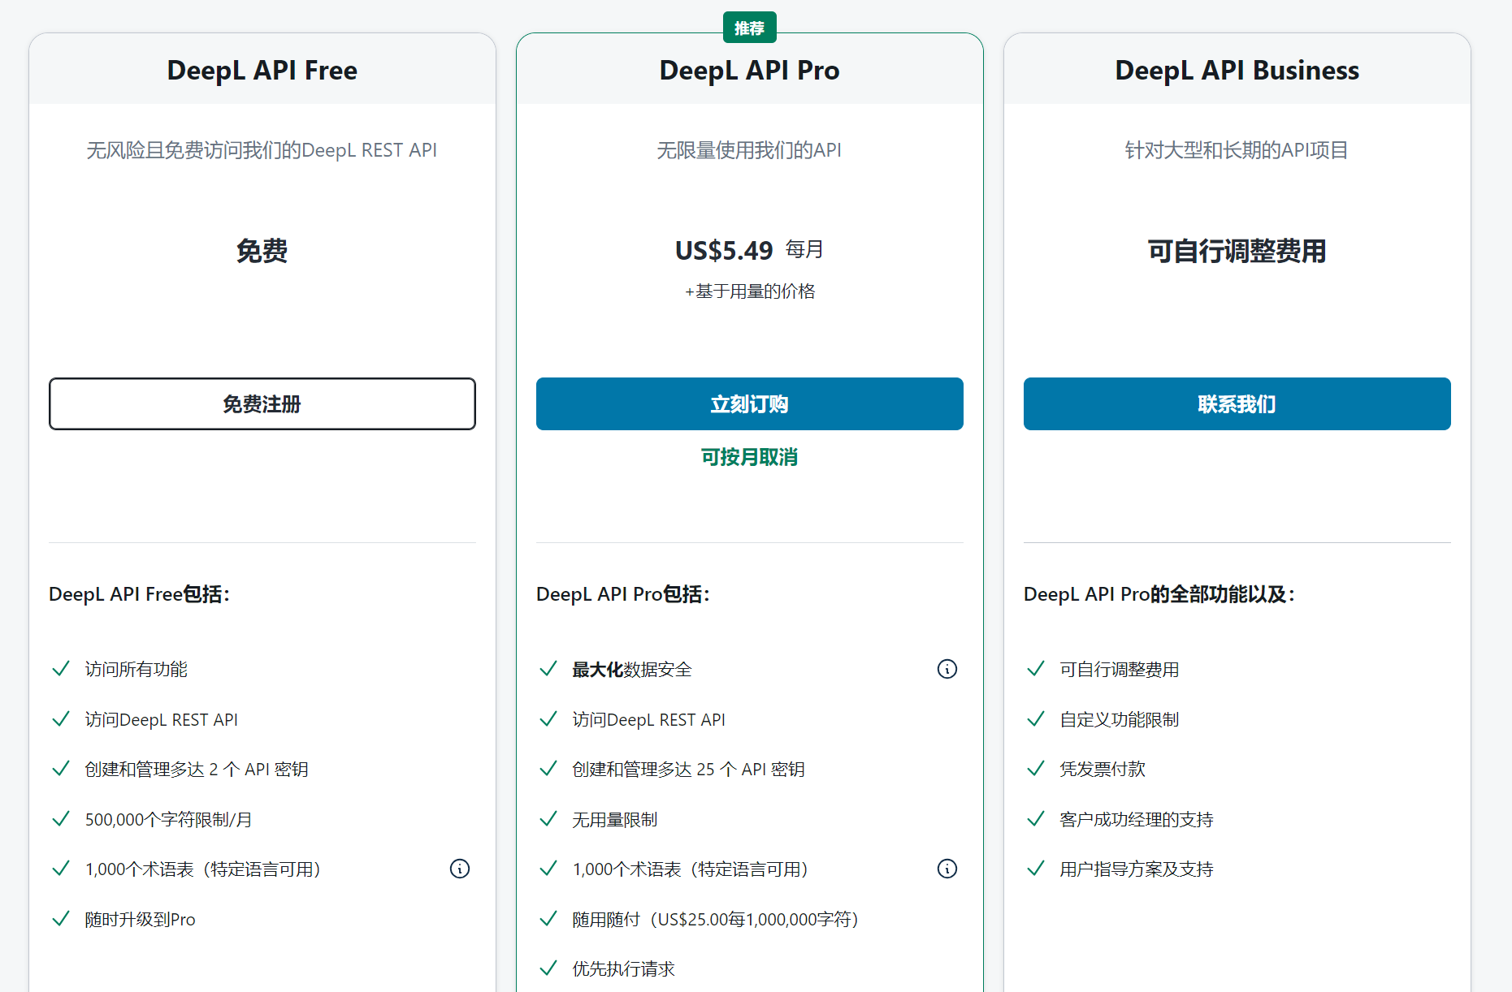Click 无限量使用我们的API description
Viewport: 1512px width, 992px height.
[750, 150]
